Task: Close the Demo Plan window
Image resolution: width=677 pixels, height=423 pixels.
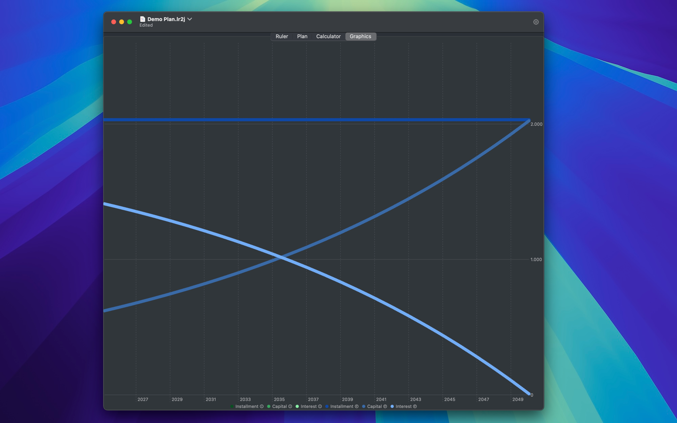Action: pyautogui.click(x=113, y=22)
